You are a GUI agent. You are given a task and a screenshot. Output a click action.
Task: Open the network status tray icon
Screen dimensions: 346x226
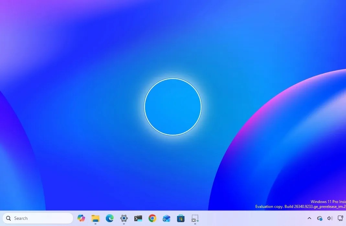coord(319,218)
